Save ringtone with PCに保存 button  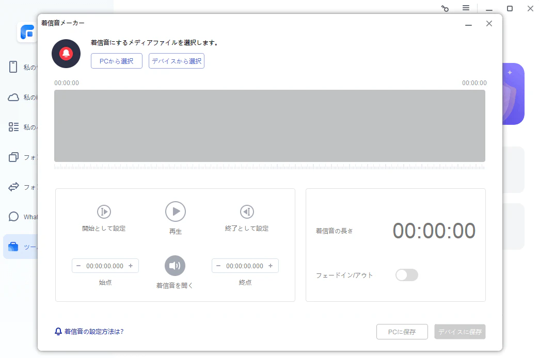[x=402, y=332]
